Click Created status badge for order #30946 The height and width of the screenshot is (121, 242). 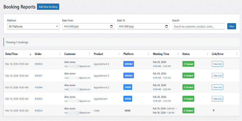click(188, 87)
